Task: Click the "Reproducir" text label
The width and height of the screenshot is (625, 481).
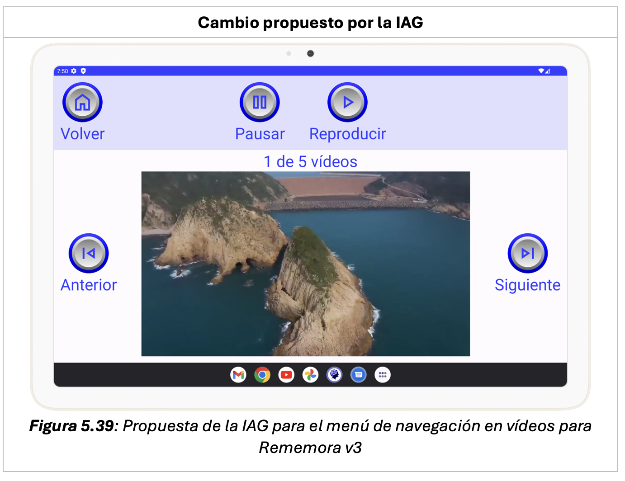Action: click(x=347, y=134)
